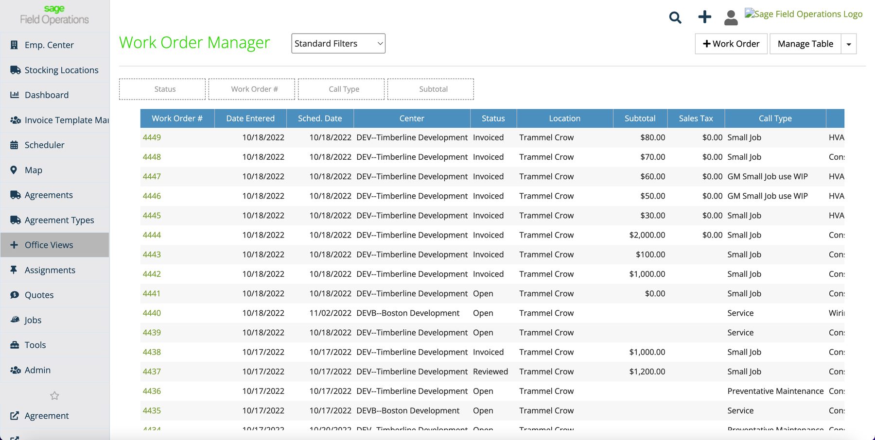Viewport: 875px width, 440px height.
Task: Sort by Work Order # column header
Action: pyautogui.click(x=177, y=118)
